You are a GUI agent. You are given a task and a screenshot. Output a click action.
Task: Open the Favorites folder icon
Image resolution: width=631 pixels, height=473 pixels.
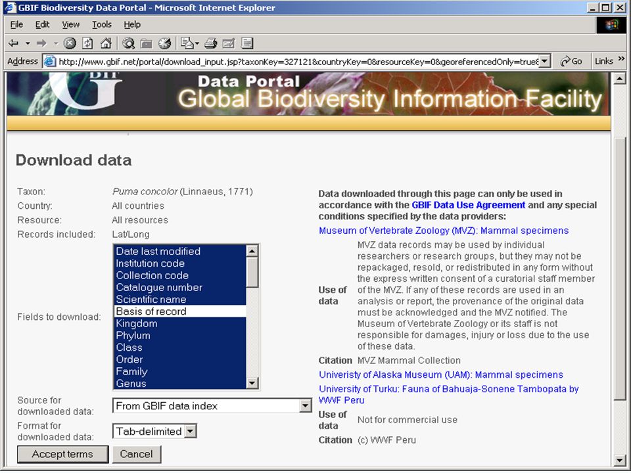tap(147, 43)
